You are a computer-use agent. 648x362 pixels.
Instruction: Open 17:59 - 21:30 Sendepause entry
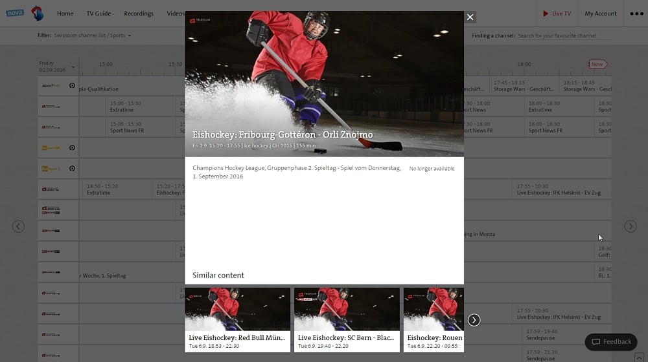[x=566, y=355]
